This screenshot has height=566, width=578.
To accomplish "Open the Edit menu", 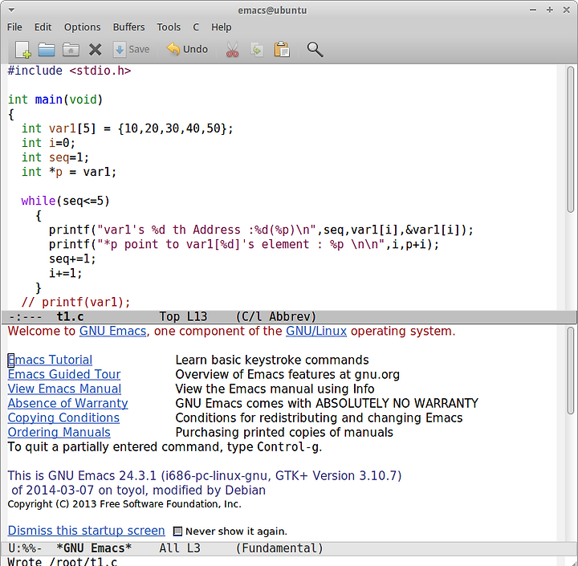I will (43, 27).
